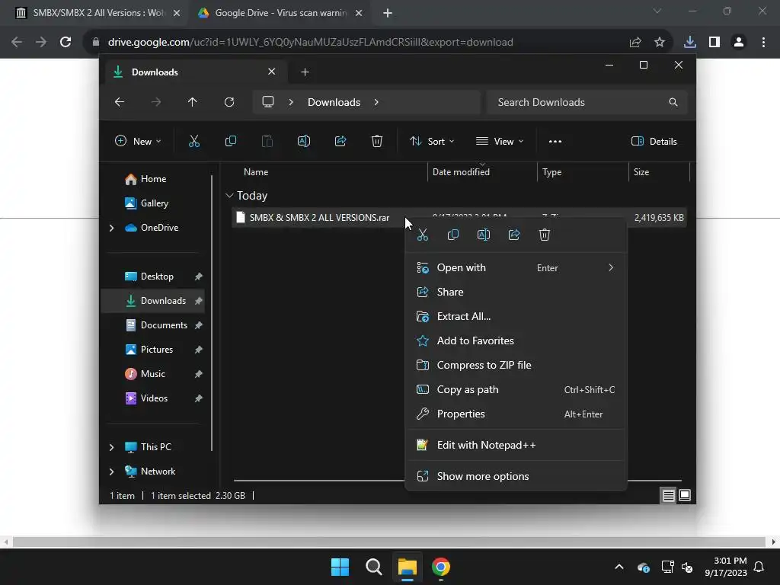The image size is (780, 585).
Task: Expand chevron after Downloads in address bar
Action: pyautogui.click(x=376, y=102)
